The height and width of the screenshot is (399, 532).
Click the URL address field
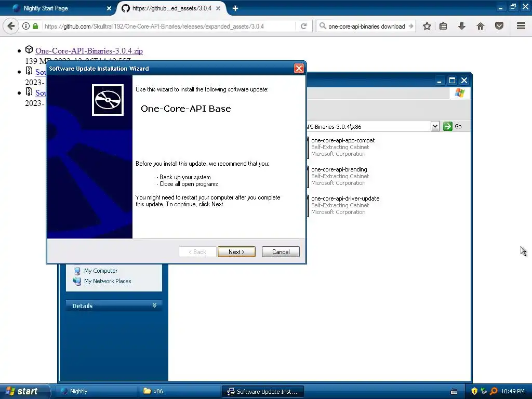(168, 26)
